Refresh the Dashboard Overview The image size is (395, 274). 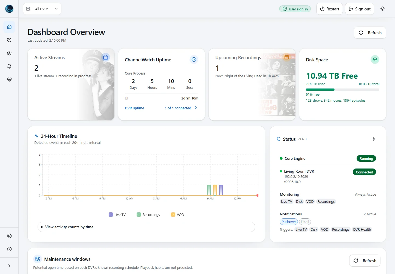[x=370, y=33]
